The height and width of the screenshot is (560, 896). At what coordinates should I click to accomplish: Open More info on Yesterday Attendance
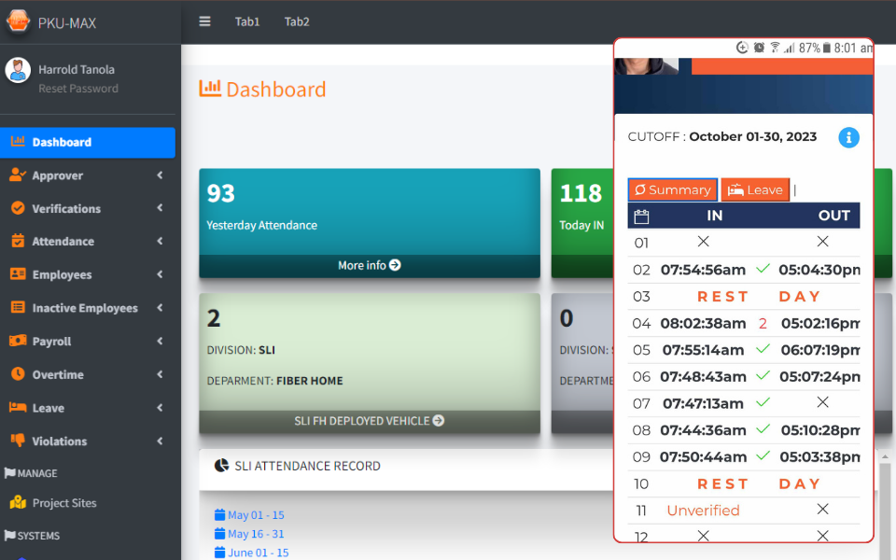369,265
